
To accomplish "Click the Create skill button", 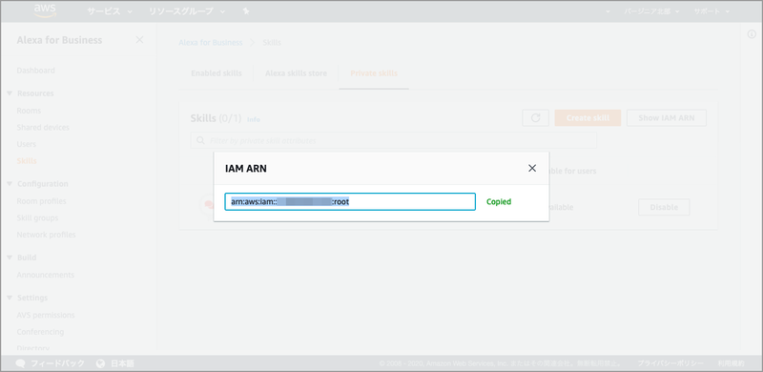I will coord(588,118).
